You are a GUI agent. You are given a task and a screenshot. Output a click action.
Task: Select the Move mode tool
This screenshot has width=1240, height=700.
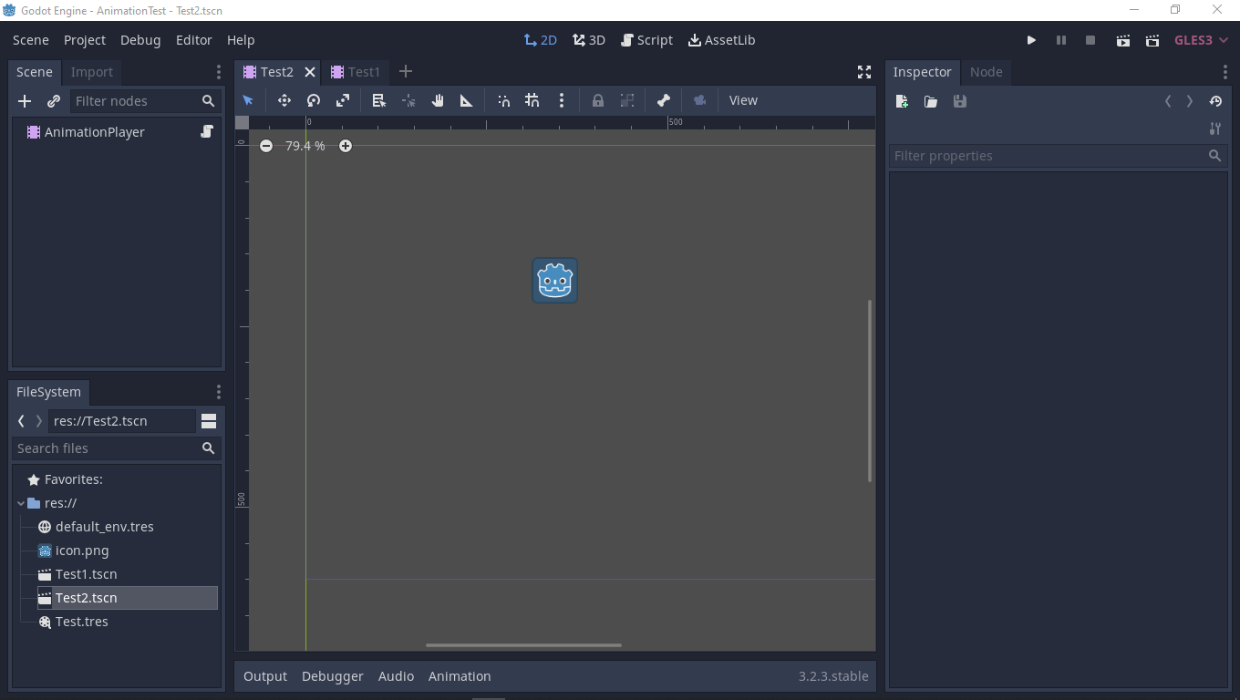pos(284,100)
